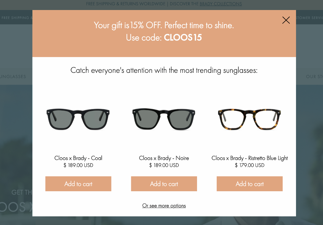Click the Ristretto Blue Light product title

249,158
